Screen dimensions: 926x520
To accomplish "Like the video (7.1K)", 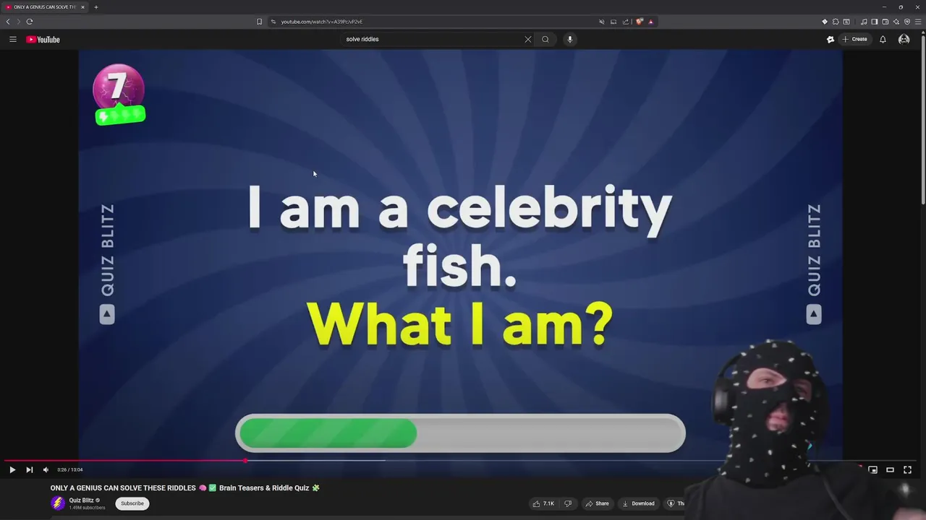I will 543,503.
